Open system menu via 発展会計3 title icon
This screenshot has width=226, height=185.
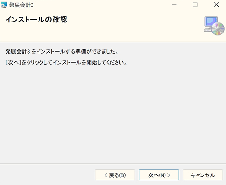pos(4,5)
